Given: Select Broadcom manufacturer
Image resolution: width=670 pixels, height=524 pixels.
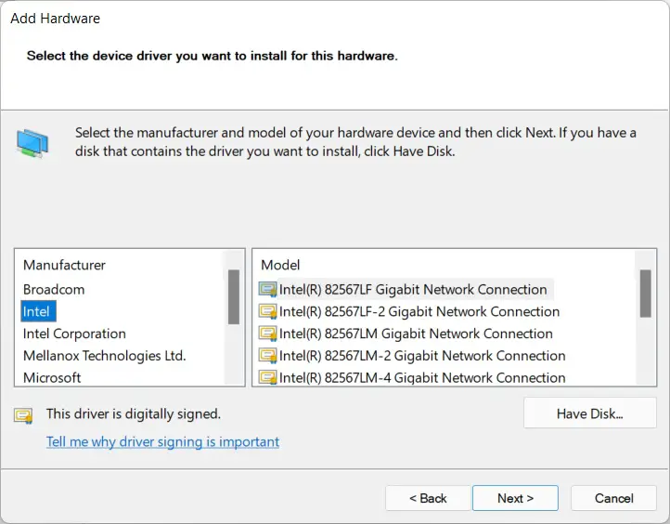Looking at the screenshot, I should [x=54, y=290].
